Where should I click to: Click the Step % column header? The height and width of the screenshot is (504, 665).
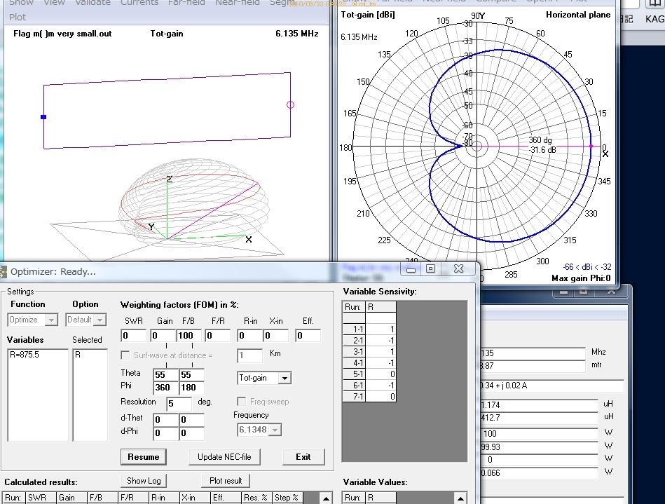[287, 498]
